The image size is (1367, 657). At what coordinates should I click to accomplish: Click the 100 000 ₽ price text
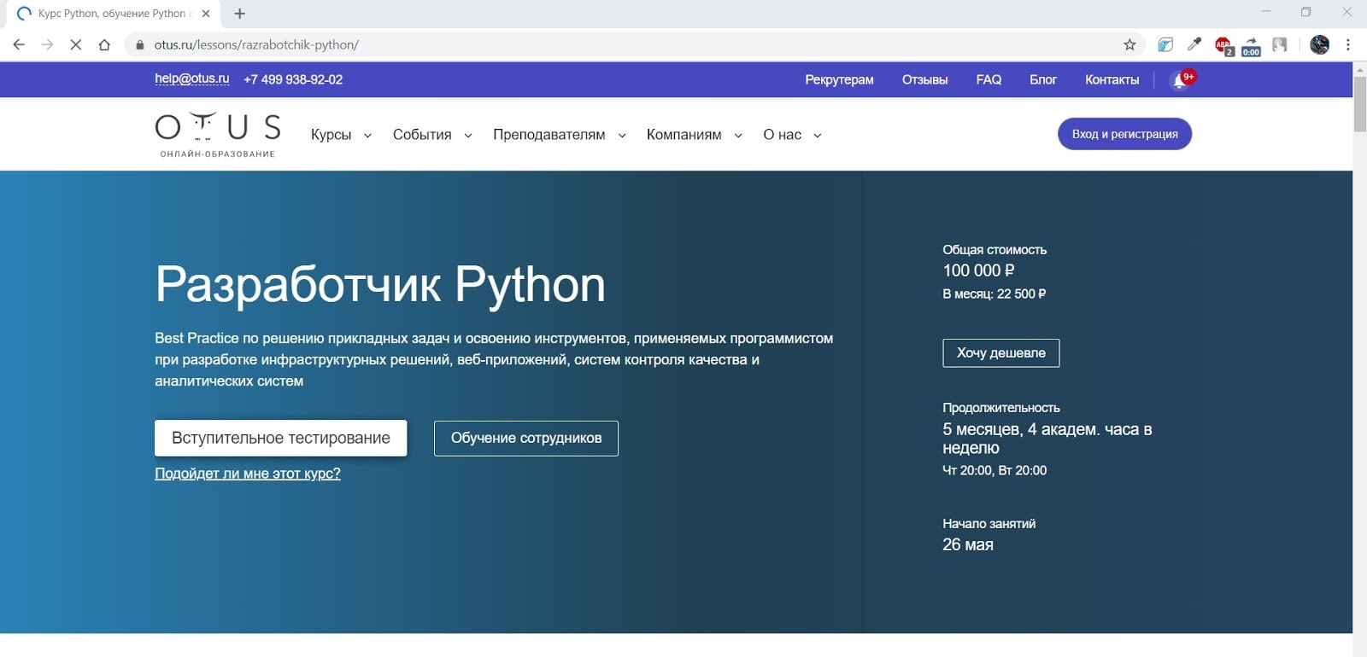point(978,270)
